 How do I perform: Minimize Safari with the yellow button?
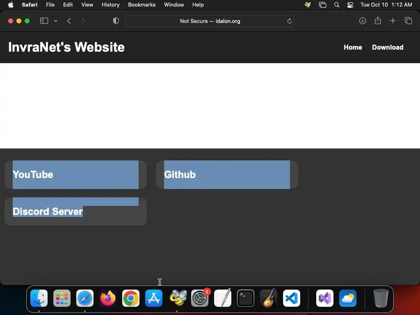coord(19,21)
